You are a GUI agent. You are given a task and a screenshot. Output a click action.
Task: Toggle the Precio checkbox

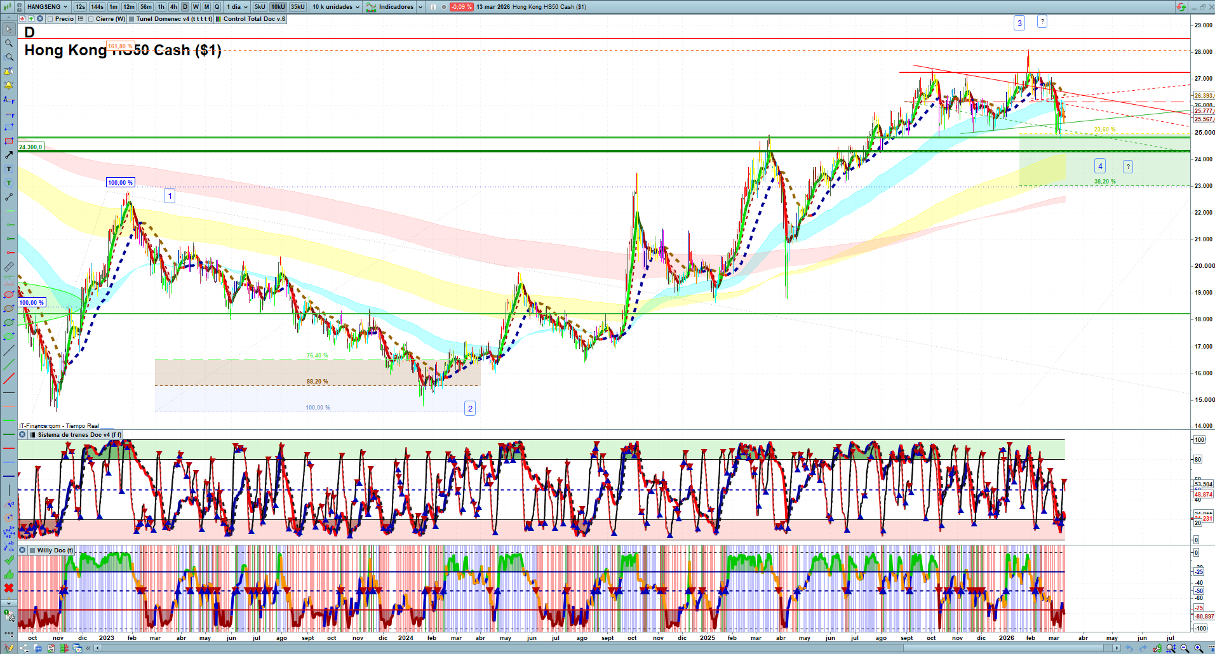(x=50, y=19)
